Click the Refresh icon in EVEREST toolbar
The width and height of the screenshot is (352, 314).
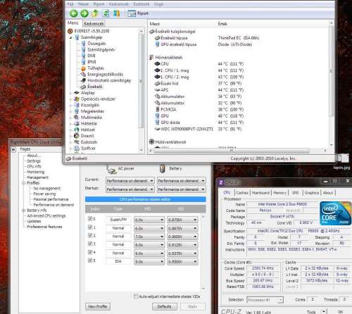tap(106, 13)
